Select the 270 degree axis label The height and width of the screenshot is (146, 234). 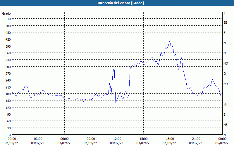[8, 74]
